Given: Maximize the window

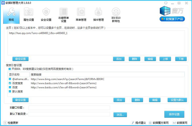Looking at the screenshot, I should 179,3.
